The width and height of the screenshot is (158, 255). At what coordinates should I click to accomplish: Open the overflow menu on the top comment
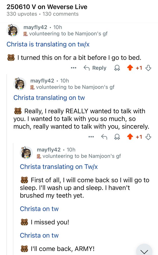click(x=74, y=68)
